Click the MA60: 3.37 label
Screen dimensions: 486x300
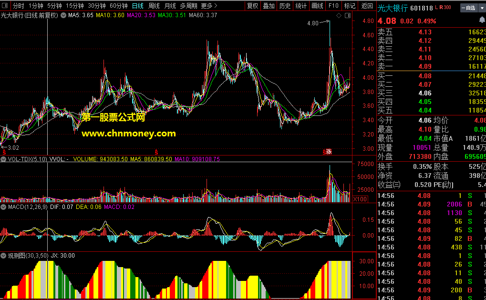point(203,15)
